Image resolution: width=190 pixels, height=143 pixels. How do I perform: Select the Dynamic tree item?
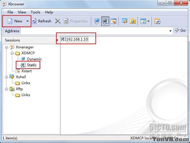pos(34,59)
